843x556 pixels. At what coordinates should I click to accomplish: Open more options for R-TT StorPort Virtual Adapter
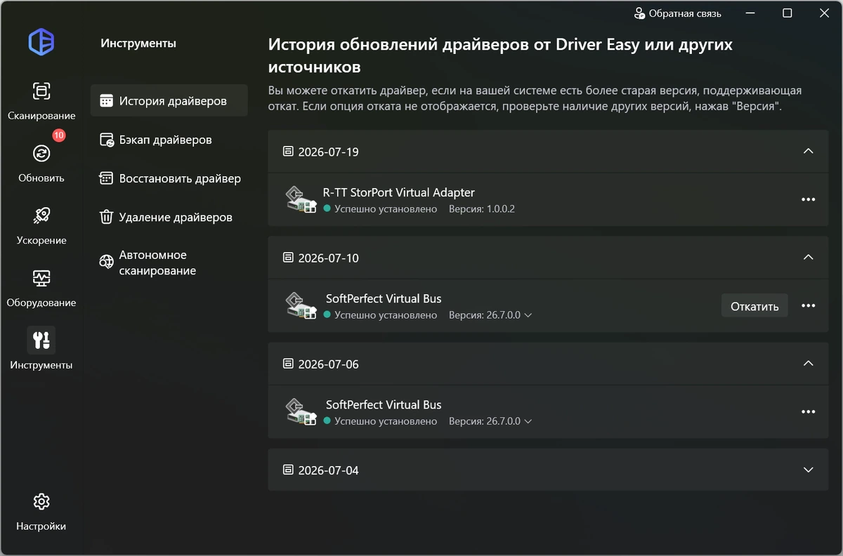(x=809, y=200)
